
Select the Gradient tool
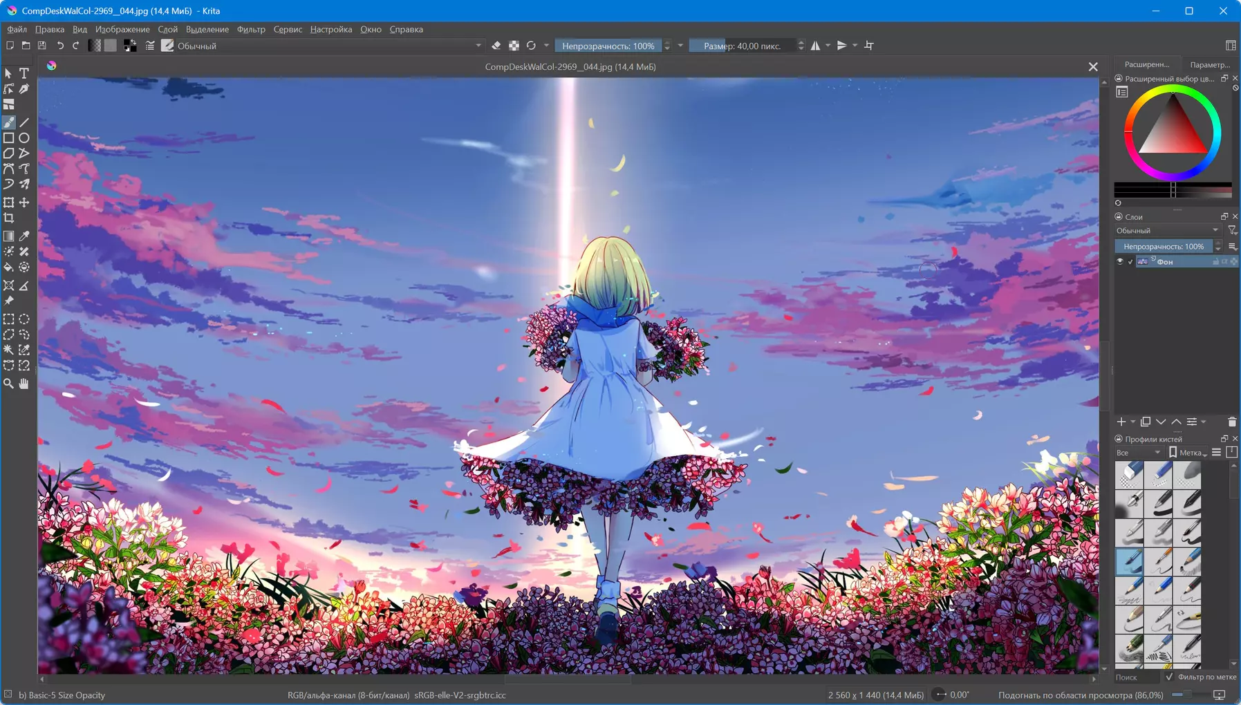[x=8, y=236]
